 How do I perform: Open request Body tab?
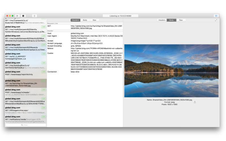pos(85,20)
